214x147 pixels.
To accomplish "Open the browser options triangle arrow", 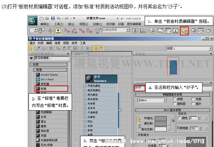I will [x=31, y=58].
